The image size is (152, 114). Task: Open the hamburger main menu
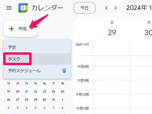click(x=9, y=8)
